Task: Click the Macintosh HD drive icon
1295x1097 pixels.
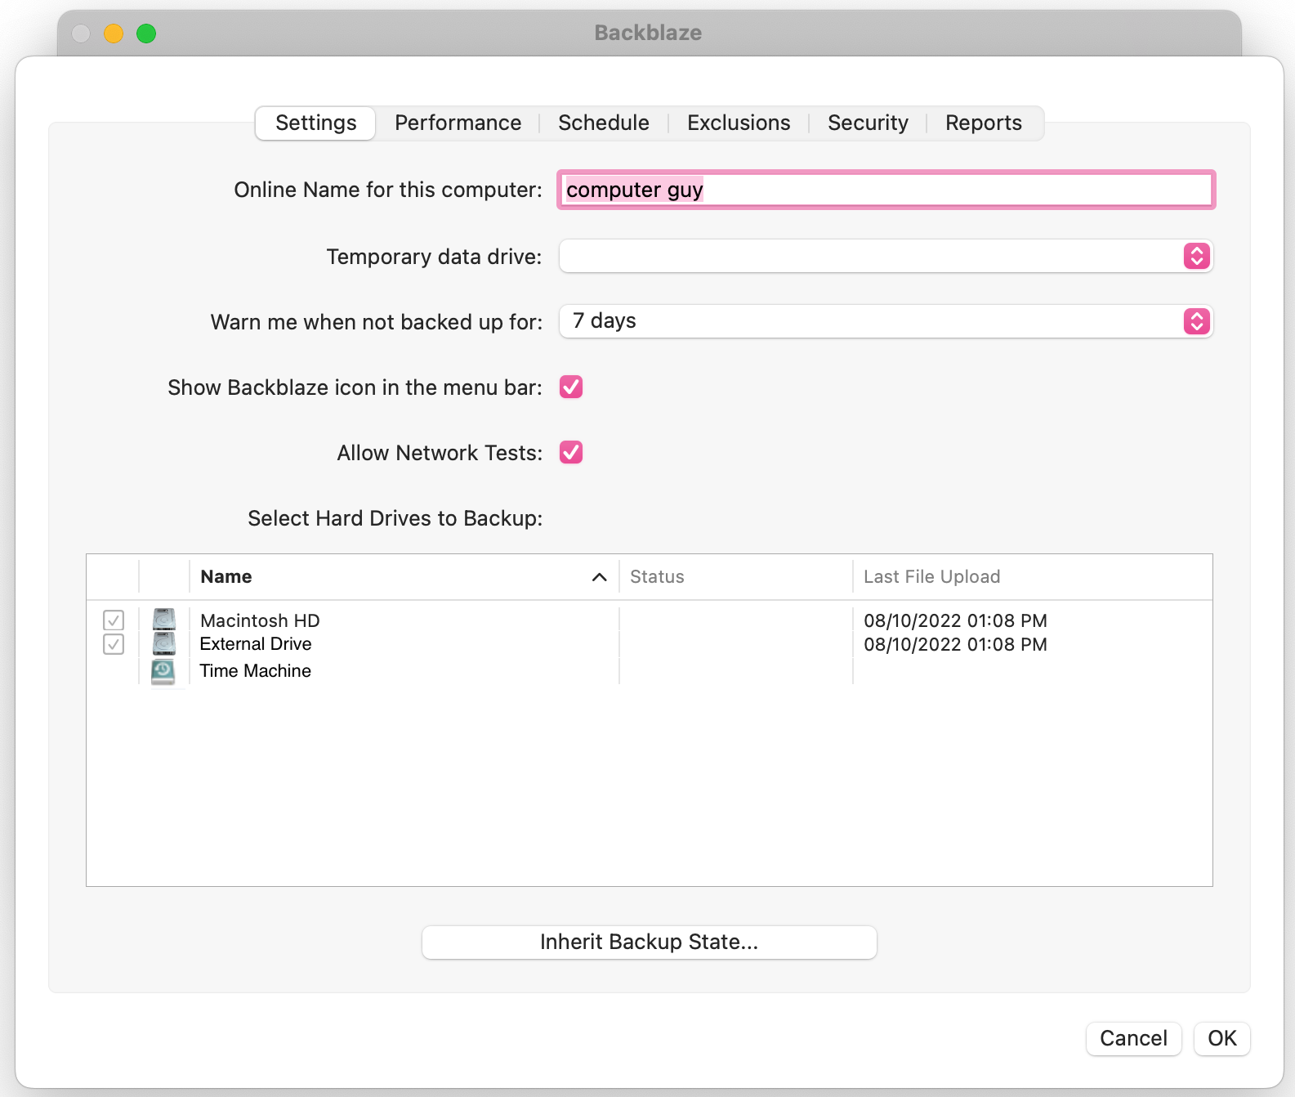Action: click(x=164, y=620)
